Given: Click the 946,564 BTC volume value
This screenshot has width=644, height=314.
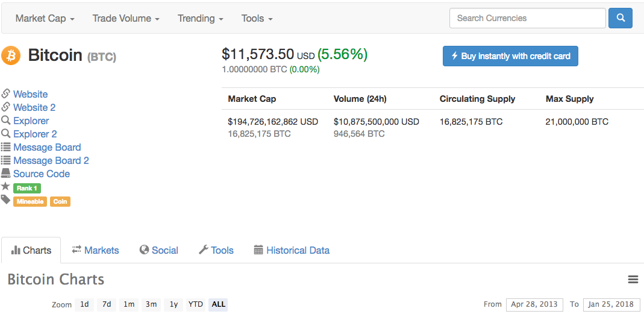Looking at the screenshot, I should click(x=360, y=134).
